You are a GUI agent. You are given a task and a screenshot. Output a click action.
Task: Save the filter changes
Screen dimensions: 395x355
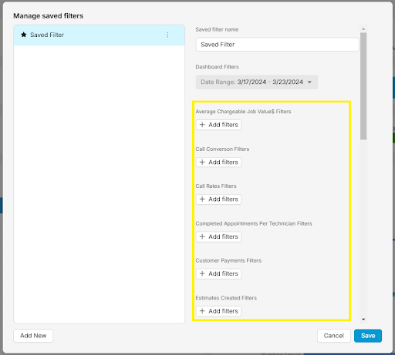(x=368, y=336)
